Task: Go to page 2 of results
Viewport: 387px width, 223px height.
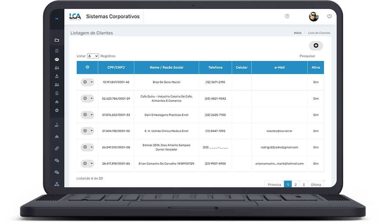Action: (x=295, y=185)
